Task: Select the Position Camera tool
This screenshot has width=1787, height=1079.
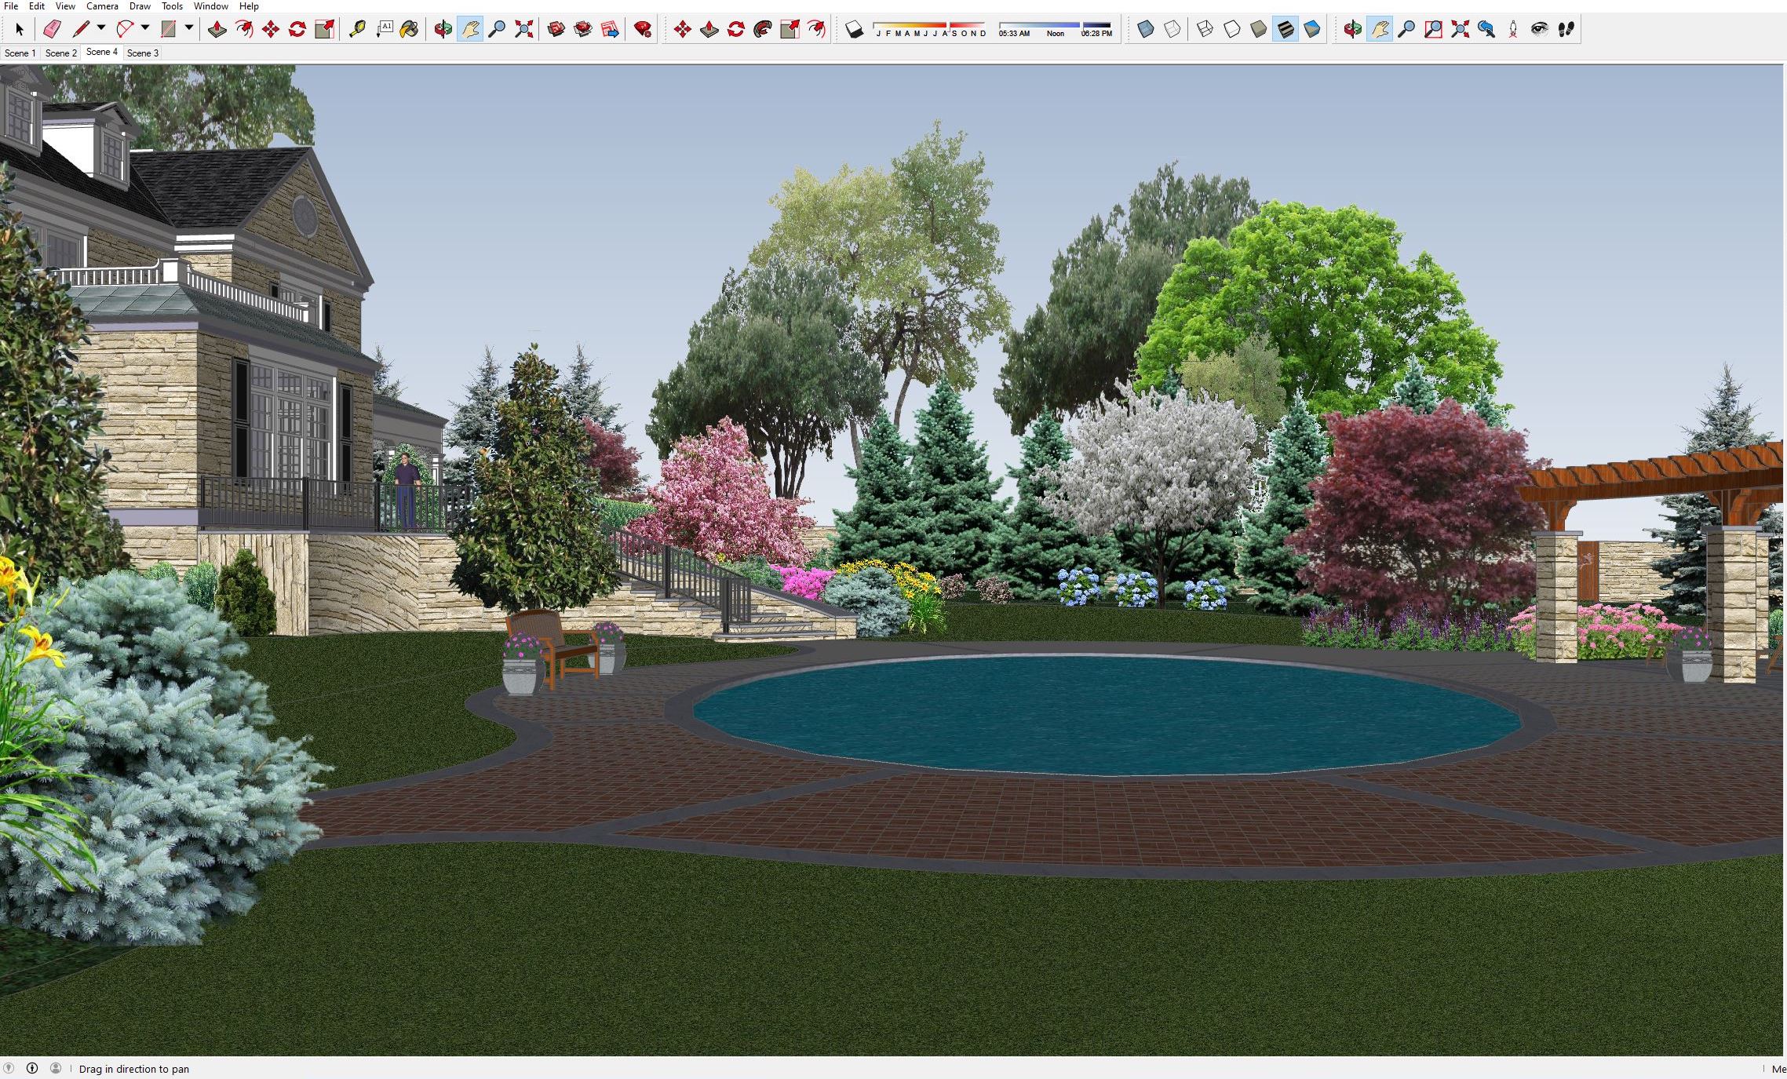Action: click(x=1512, y=30)
